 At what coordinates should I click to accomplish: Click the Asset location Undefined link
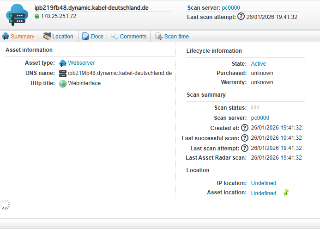pyautogui.click(x=264, y=193)
